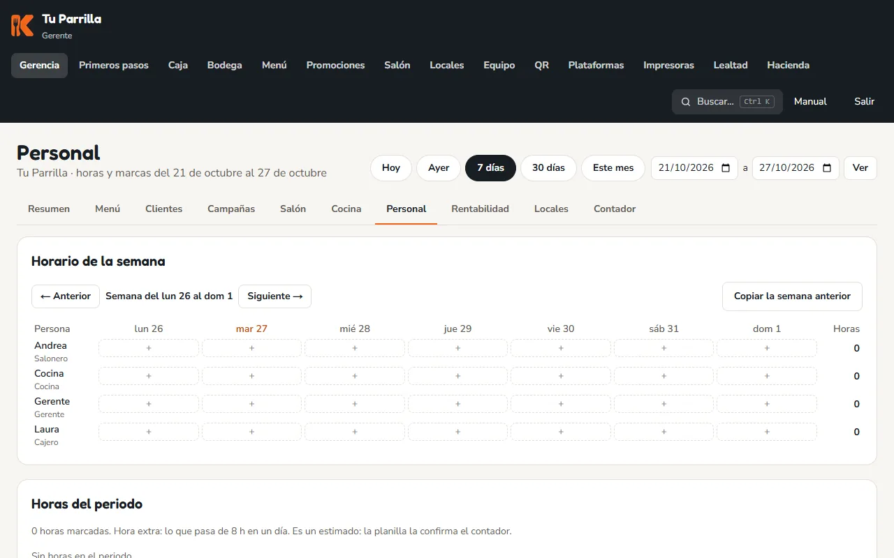Click the Ver button
This screenshot has height=558, width=894.
tap(860, 168)
